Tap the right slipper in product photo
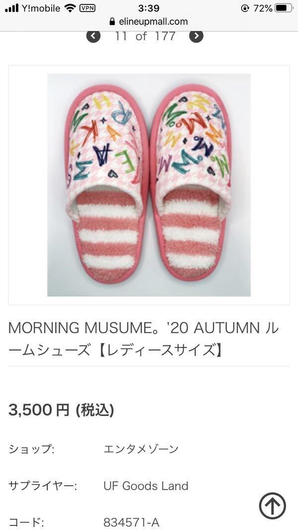Image resolution: width=298 pixels, height=531 pixels. [x=191, y=182]
